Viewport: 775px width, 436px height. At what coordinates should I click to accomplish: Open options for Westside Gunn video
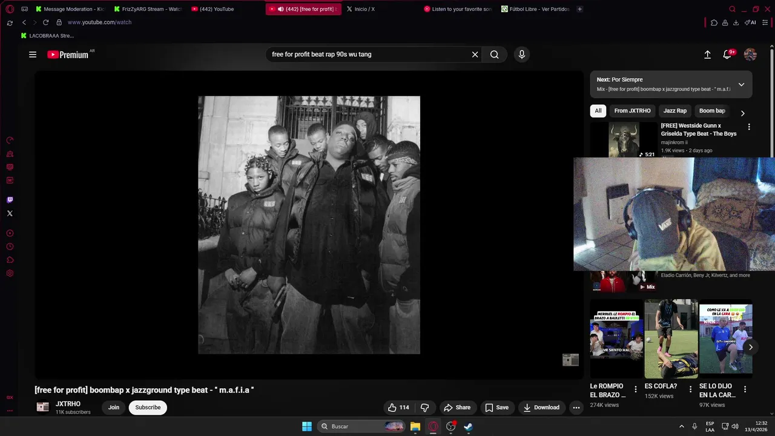(x=749, y=127)
